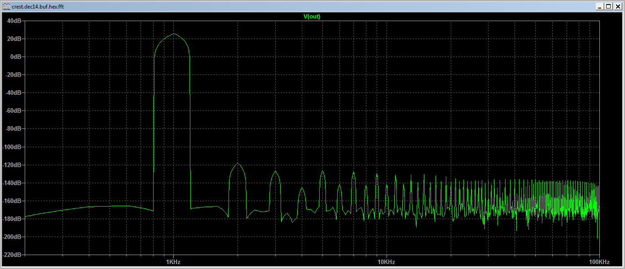Click the -20dB axis label
Viewport: 625px width, 269px height.
13,75
